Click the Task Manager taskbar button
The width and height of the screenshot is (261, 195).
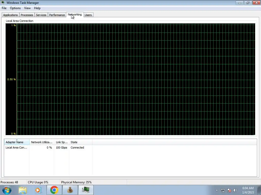[x=86, y=190]
